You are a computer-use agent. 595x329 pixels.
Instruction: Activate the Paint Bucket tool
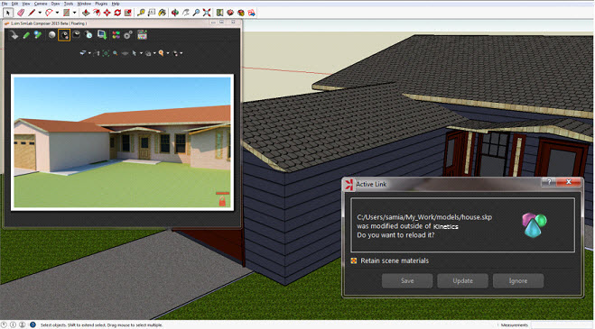click(162, 13)
